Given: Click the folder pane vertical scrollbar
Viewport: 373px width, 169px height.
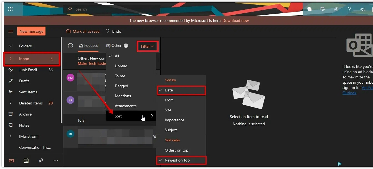Looking at the screenshot, I should click(62, 80).
